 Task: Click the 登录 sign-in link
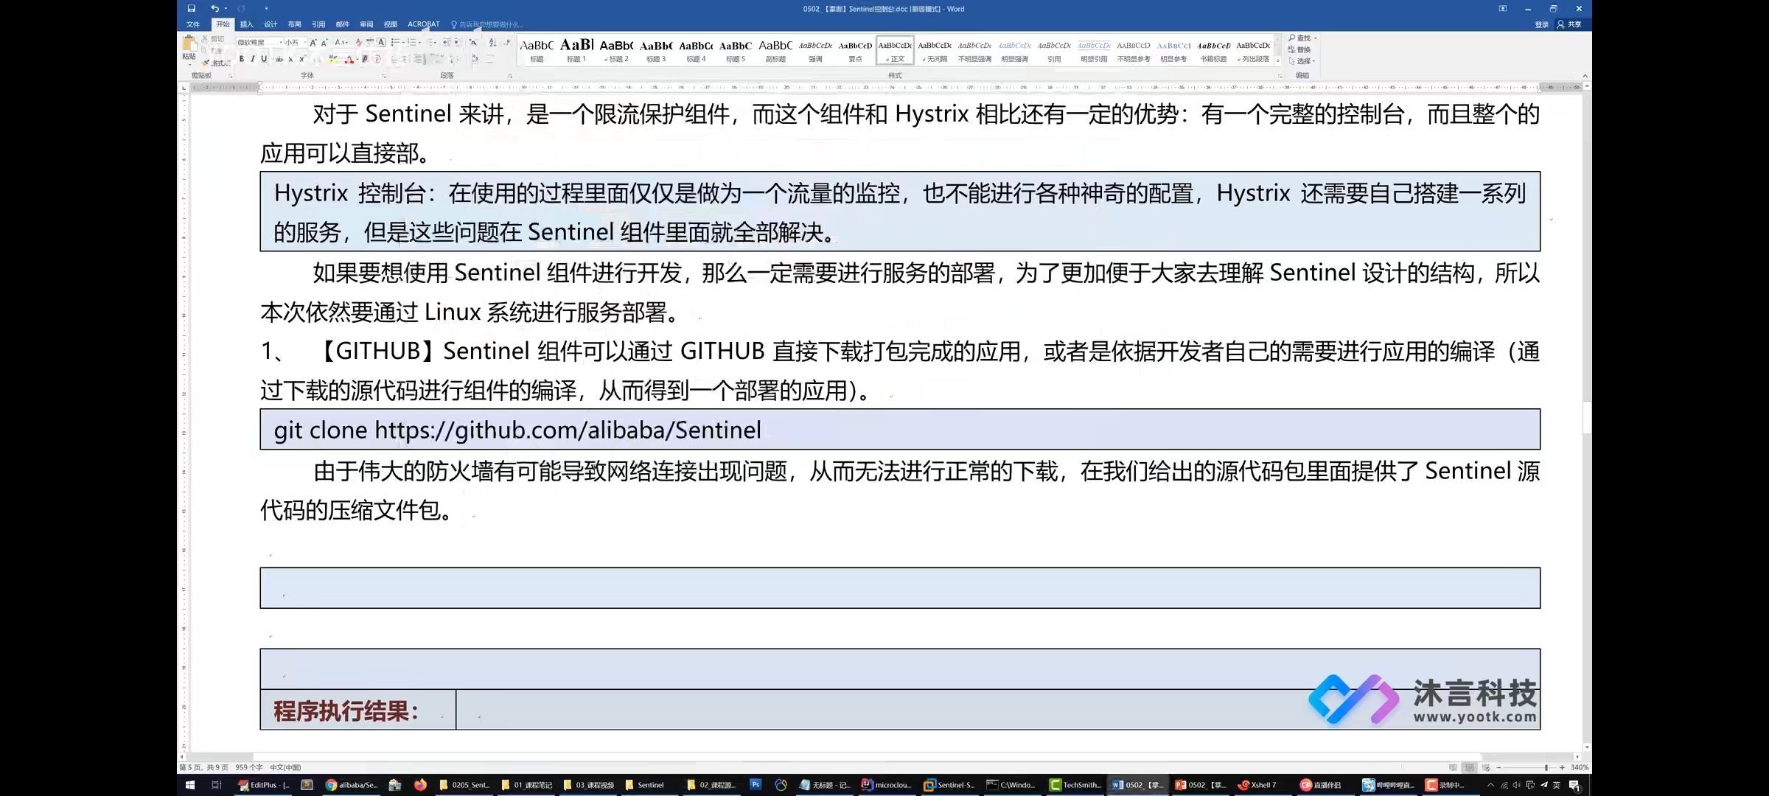[1542, 24]
